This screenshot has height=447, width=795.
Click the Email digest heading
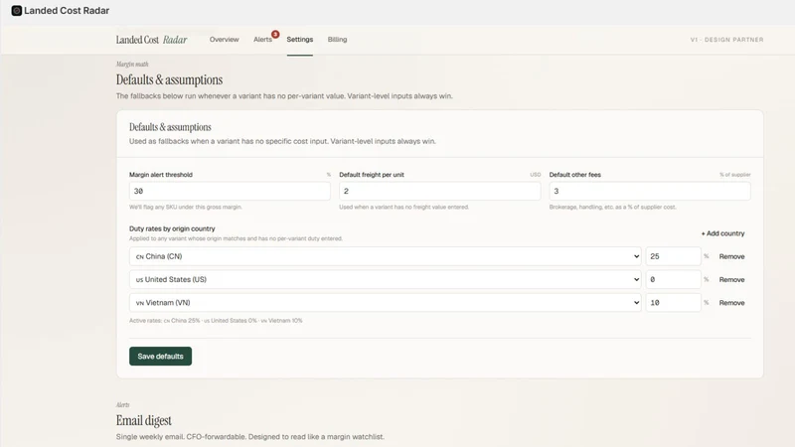[143, 420]
